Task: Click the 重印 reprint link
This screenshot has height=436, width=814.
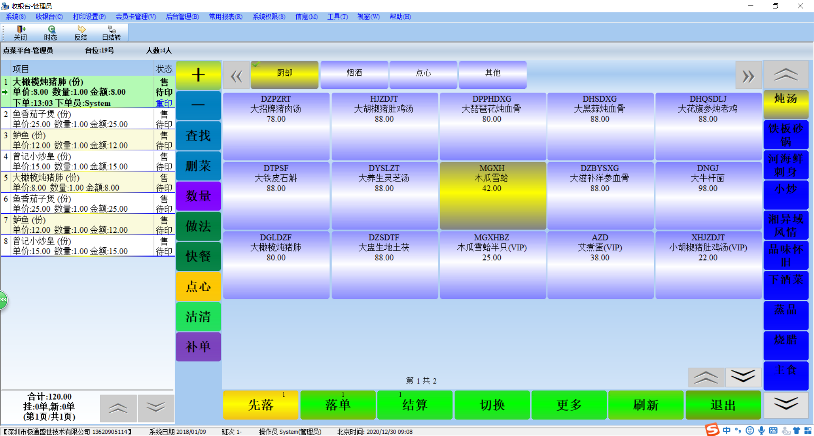Action: (x=164, y=103)
